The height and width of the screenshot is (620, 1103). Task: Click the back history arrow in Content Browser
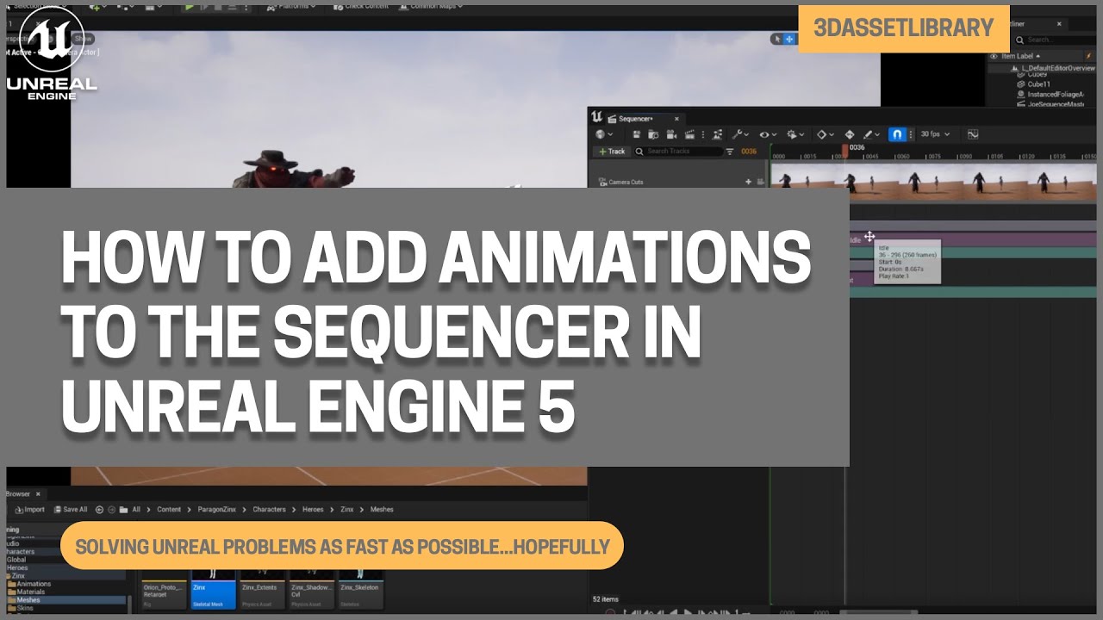coord(99,510)
